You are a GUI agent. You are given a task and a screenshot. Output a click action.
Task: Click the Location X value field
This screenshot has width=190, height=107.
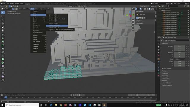179,46
